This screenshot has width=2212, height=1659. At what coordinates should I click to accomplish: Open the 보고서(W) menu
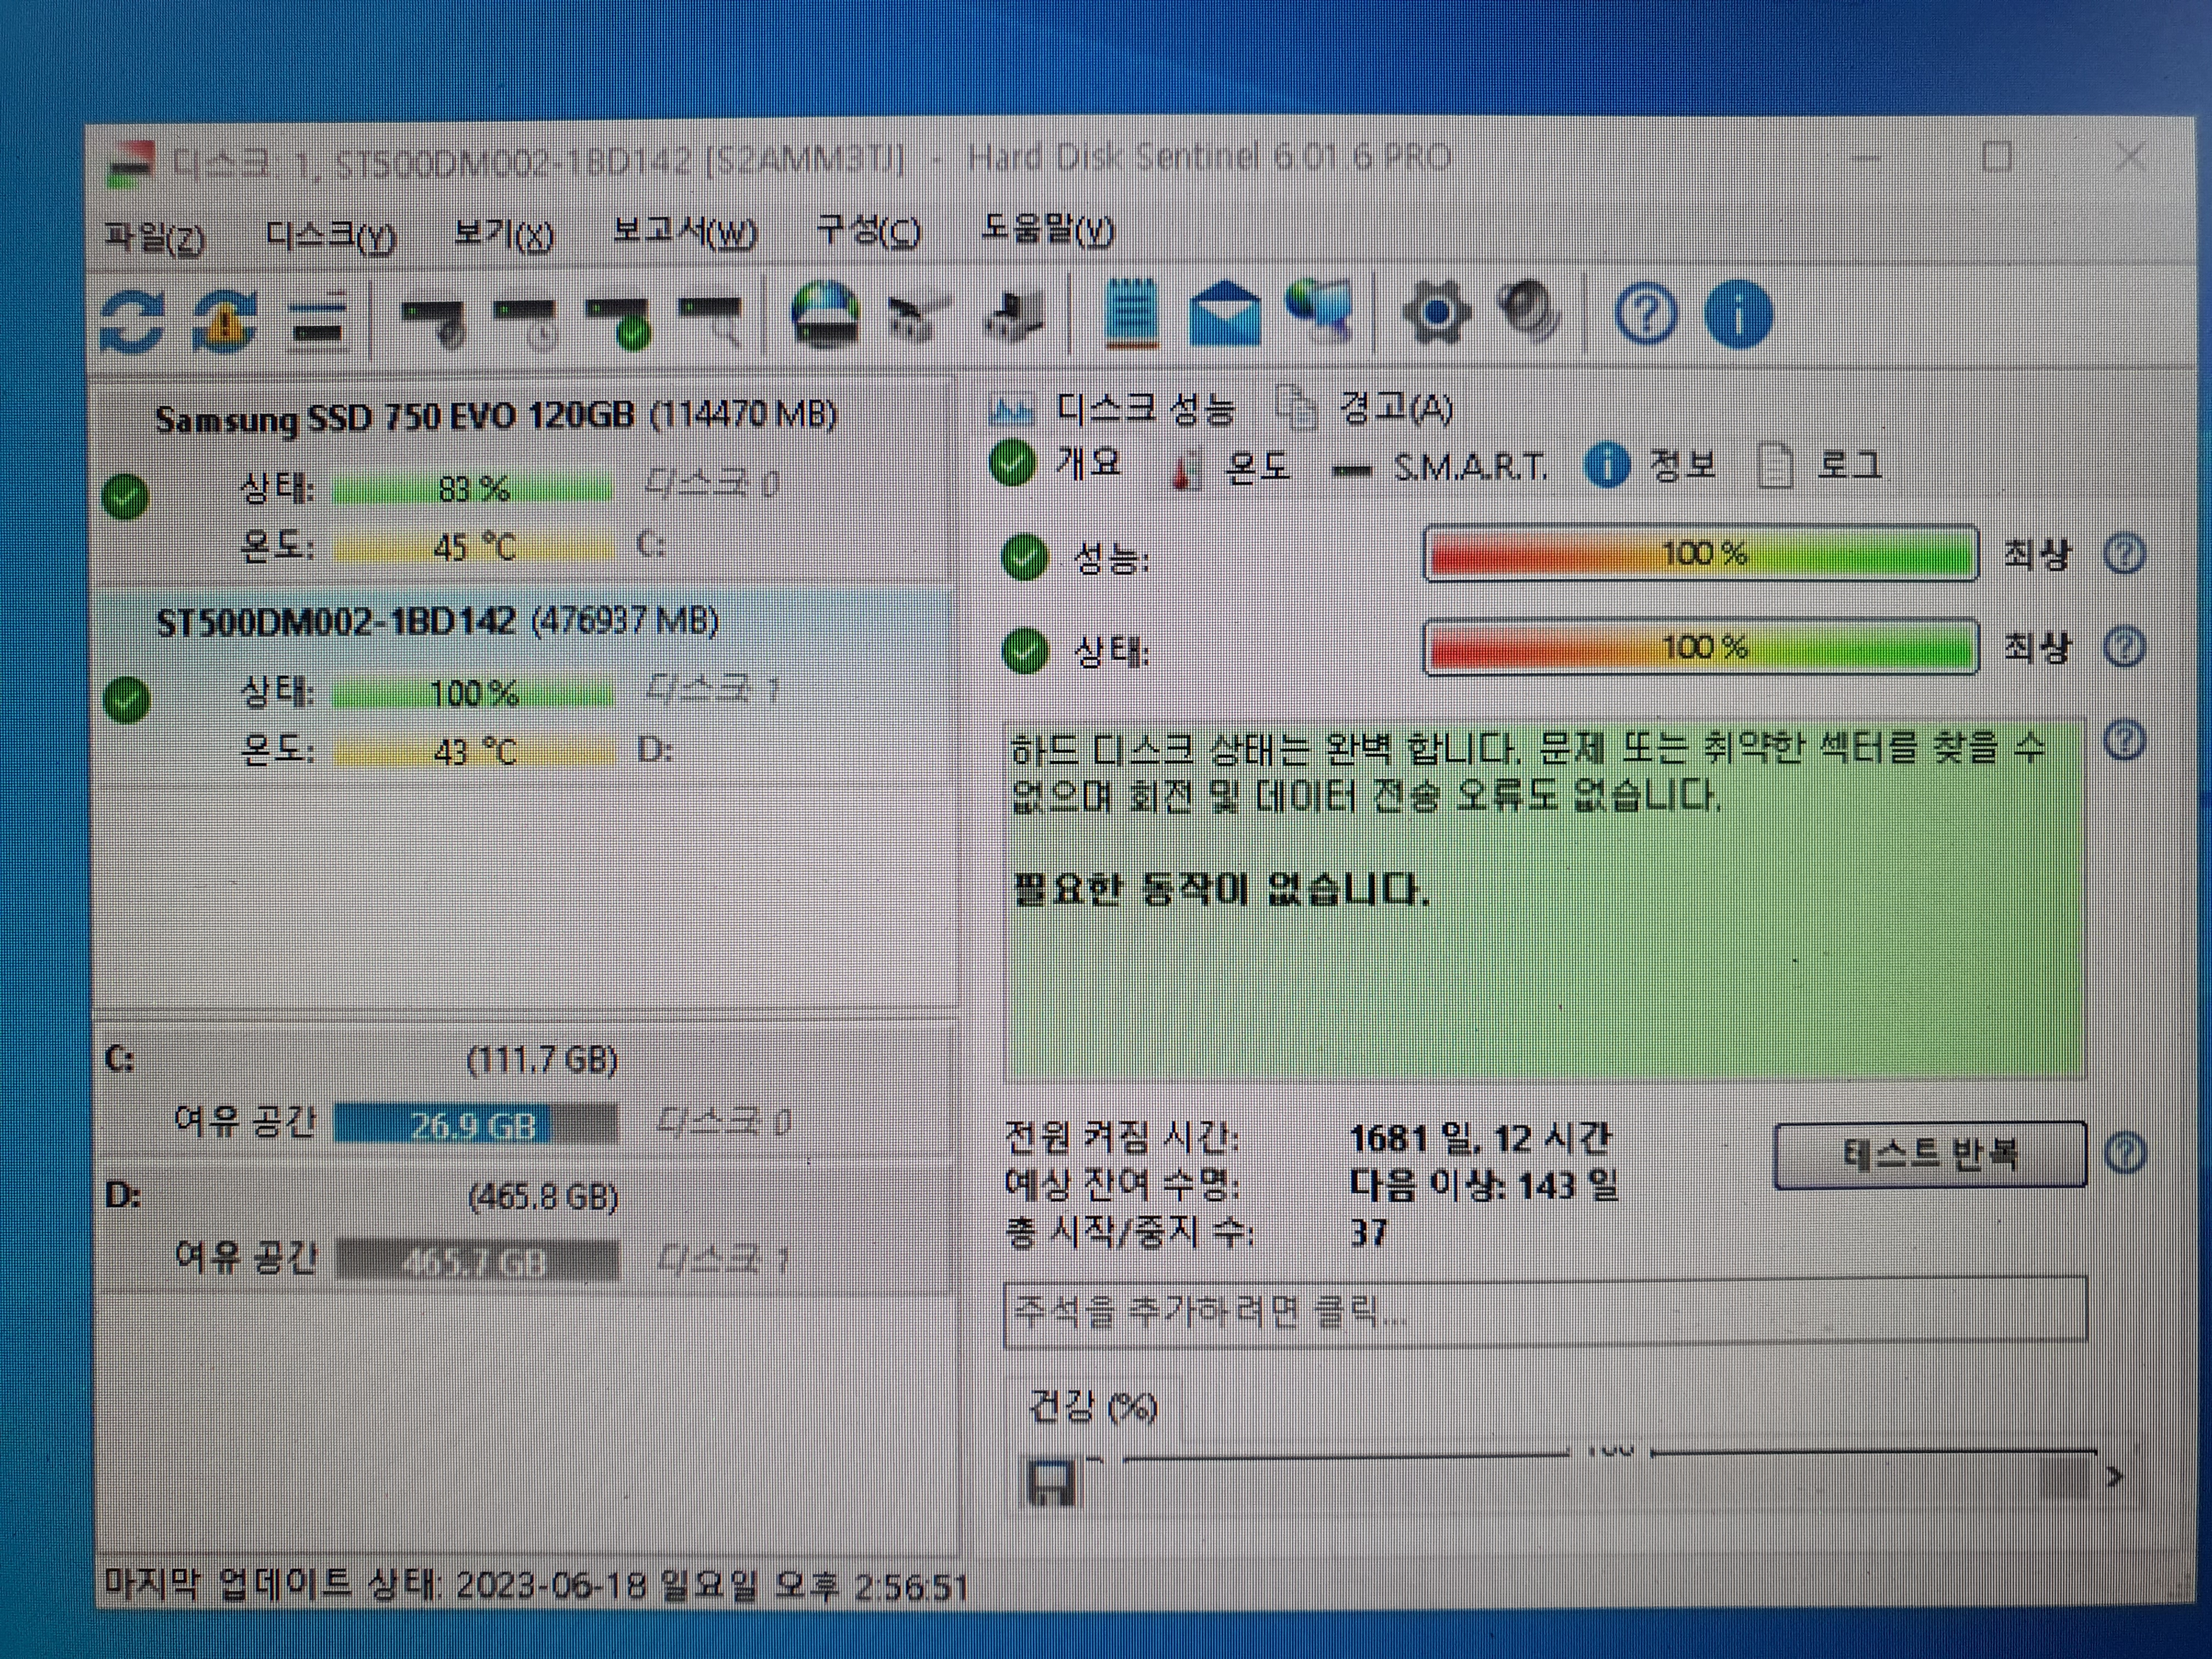pos(685,233)
